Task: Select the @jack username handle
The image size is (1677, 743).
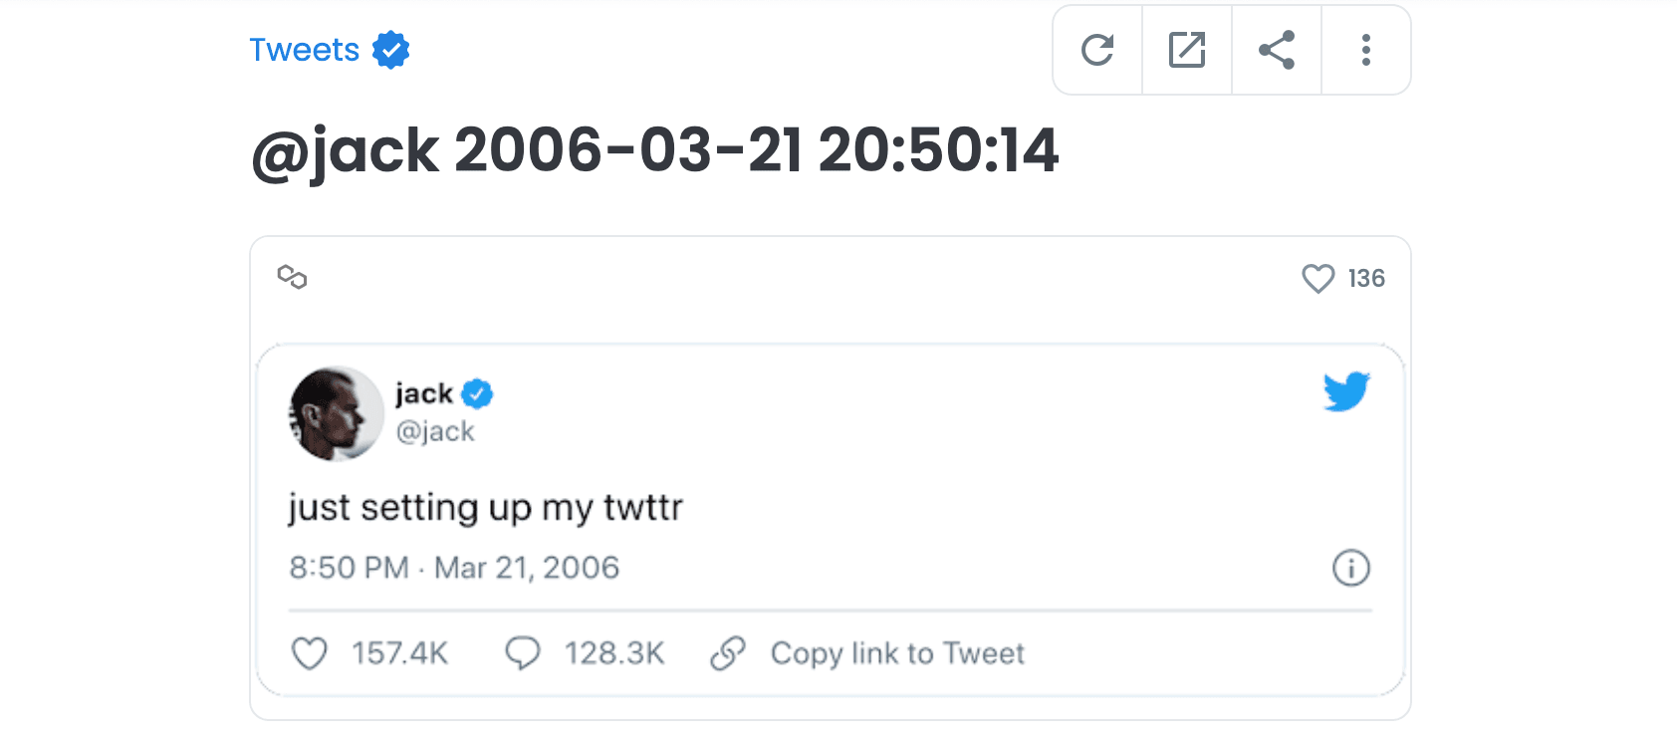Action: tap(435, 430)
